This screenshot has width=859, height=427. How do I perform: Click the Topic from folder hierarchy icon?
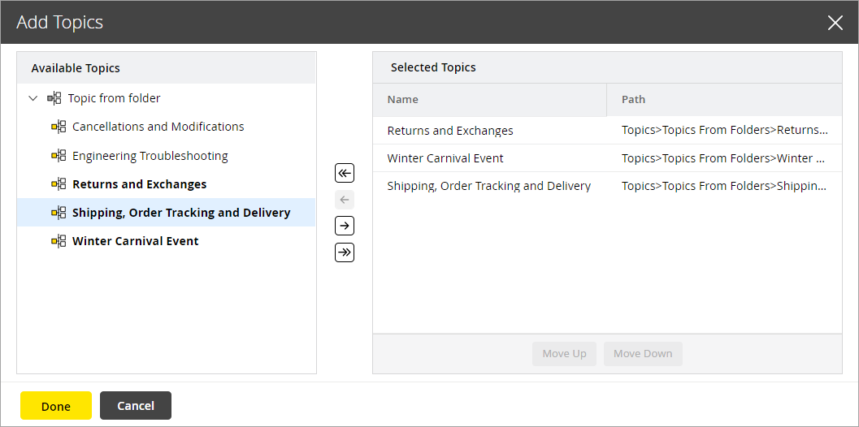(x=54, y=98)
